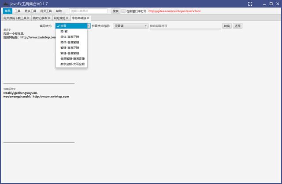282x184 pixels.
Task: Close the 字符串转换 tab
Action: [88, 18]
